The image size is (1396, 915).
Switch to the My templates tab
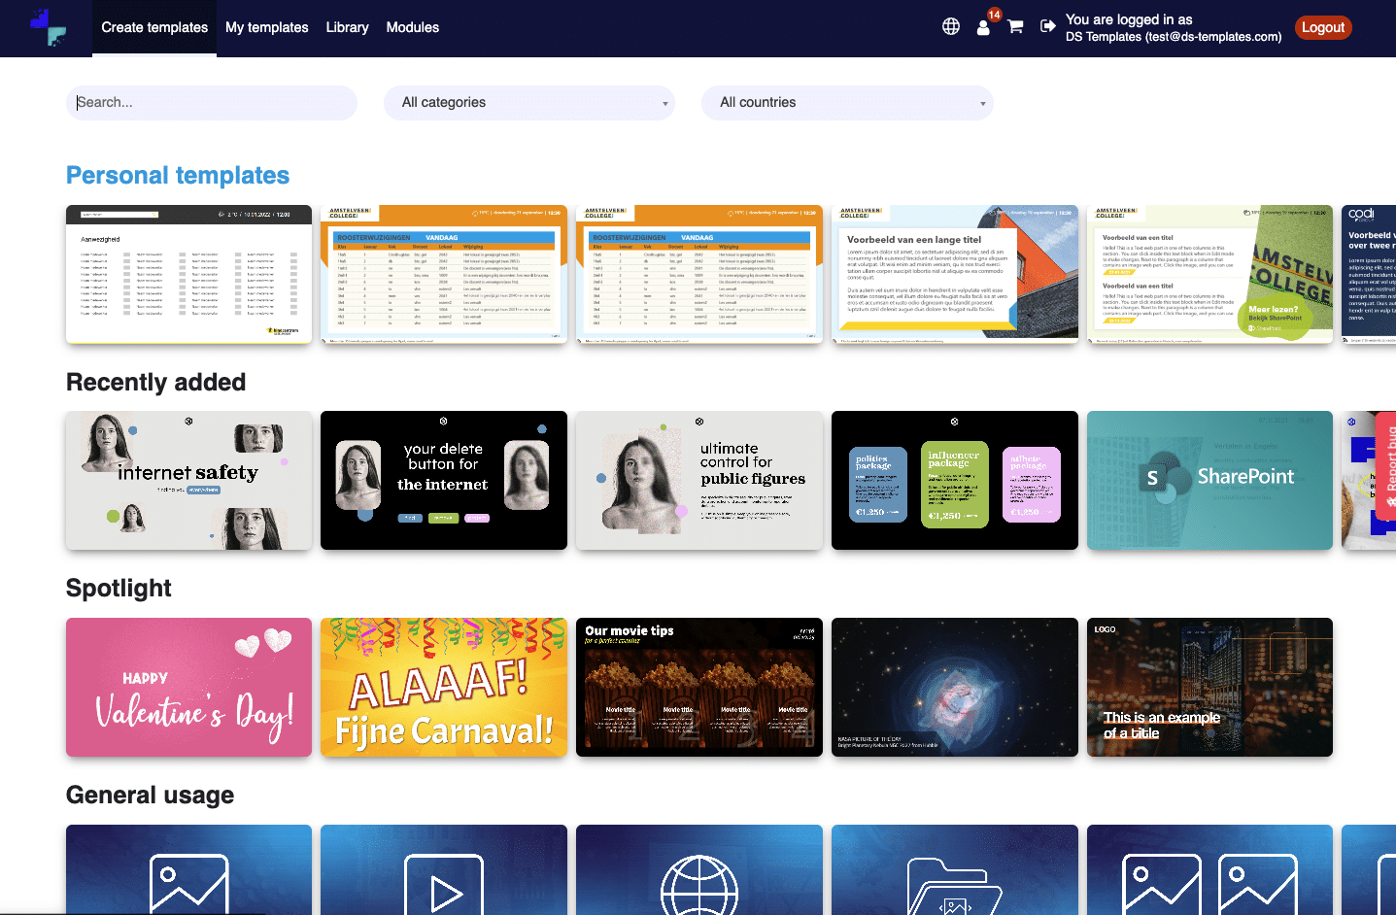pyautogui.click(x=266, y=27)
